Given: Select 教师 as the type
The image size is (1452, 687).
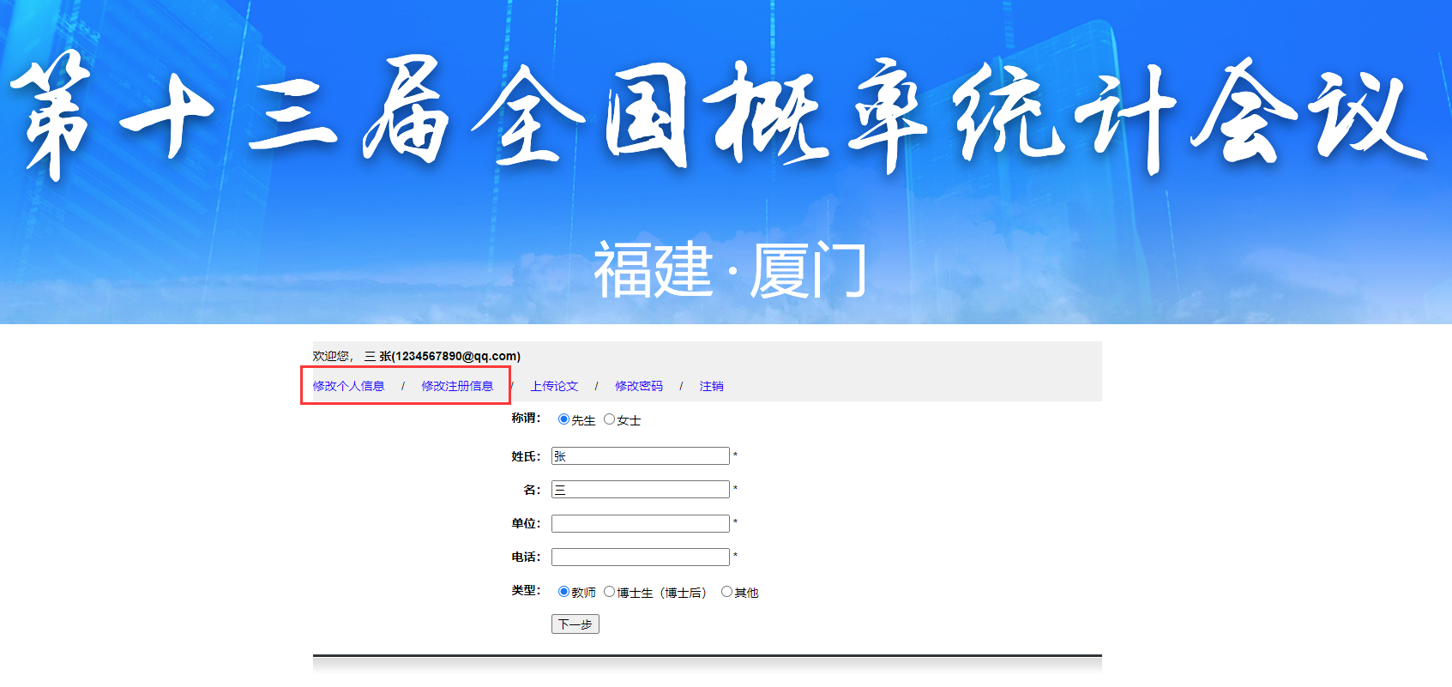Looking at the screenshot, I should tap(563, 592).
